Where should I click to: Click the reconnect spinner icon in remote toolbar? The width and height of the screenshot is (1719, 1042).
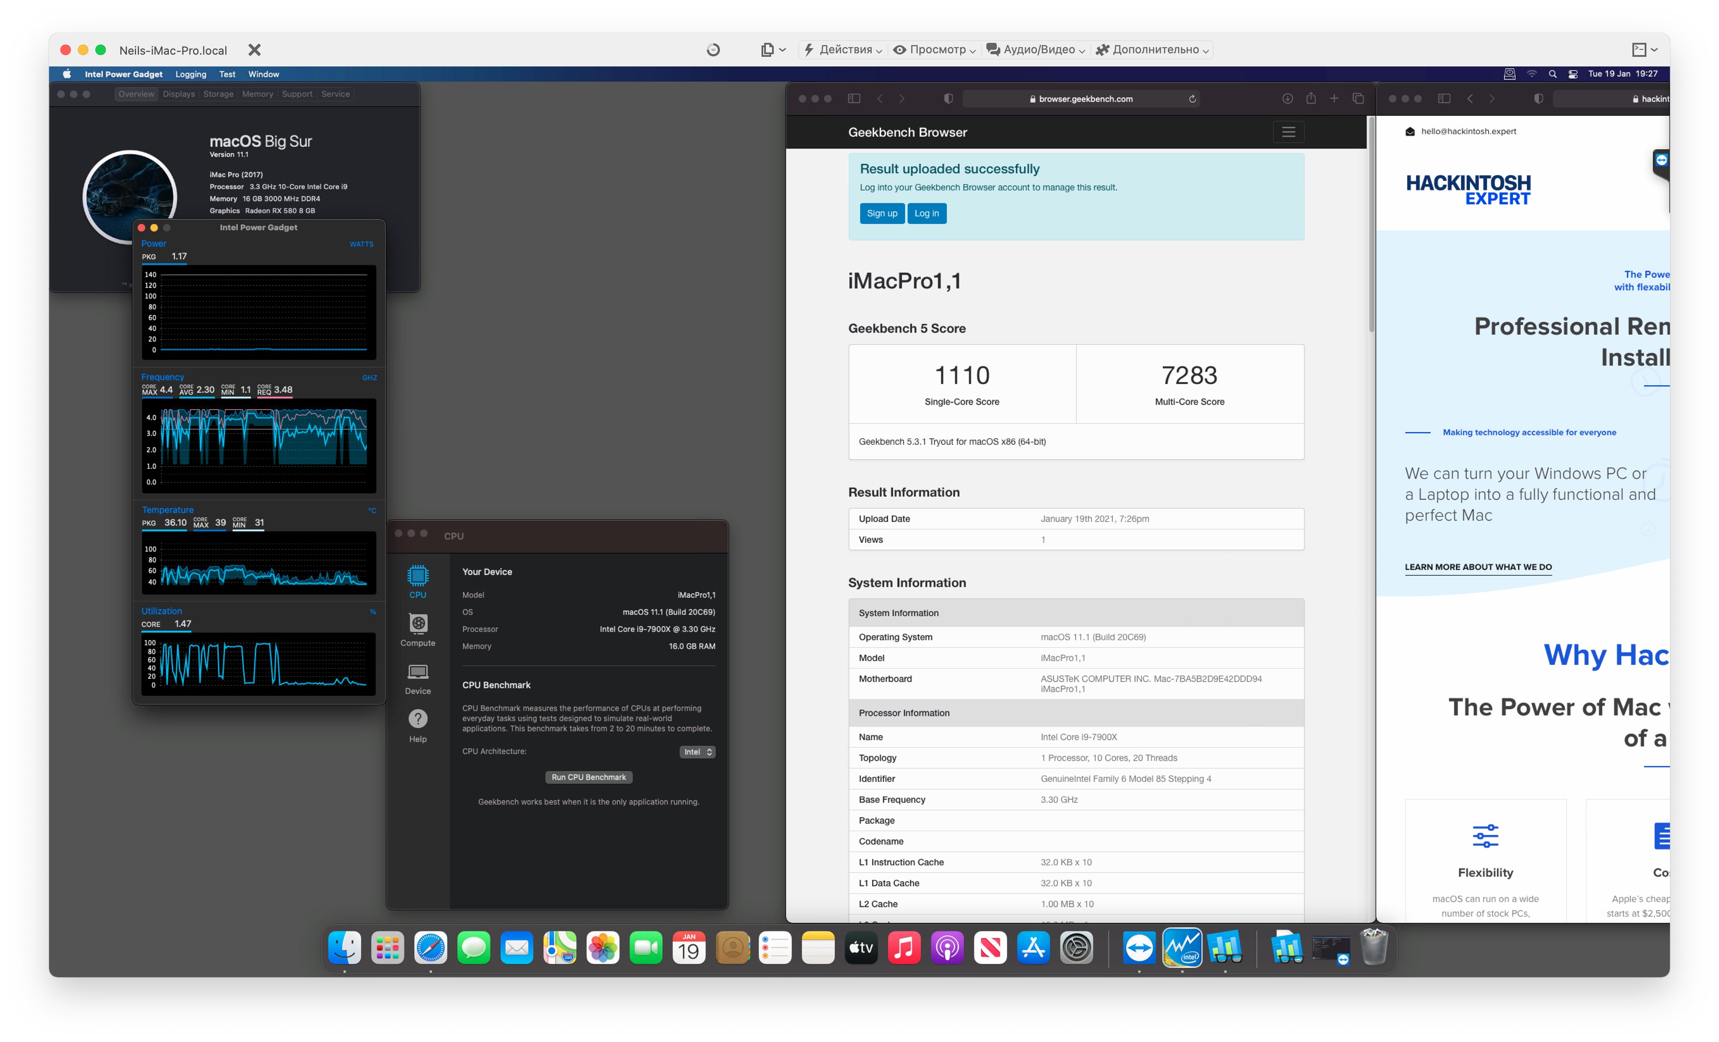pos(712,49)
